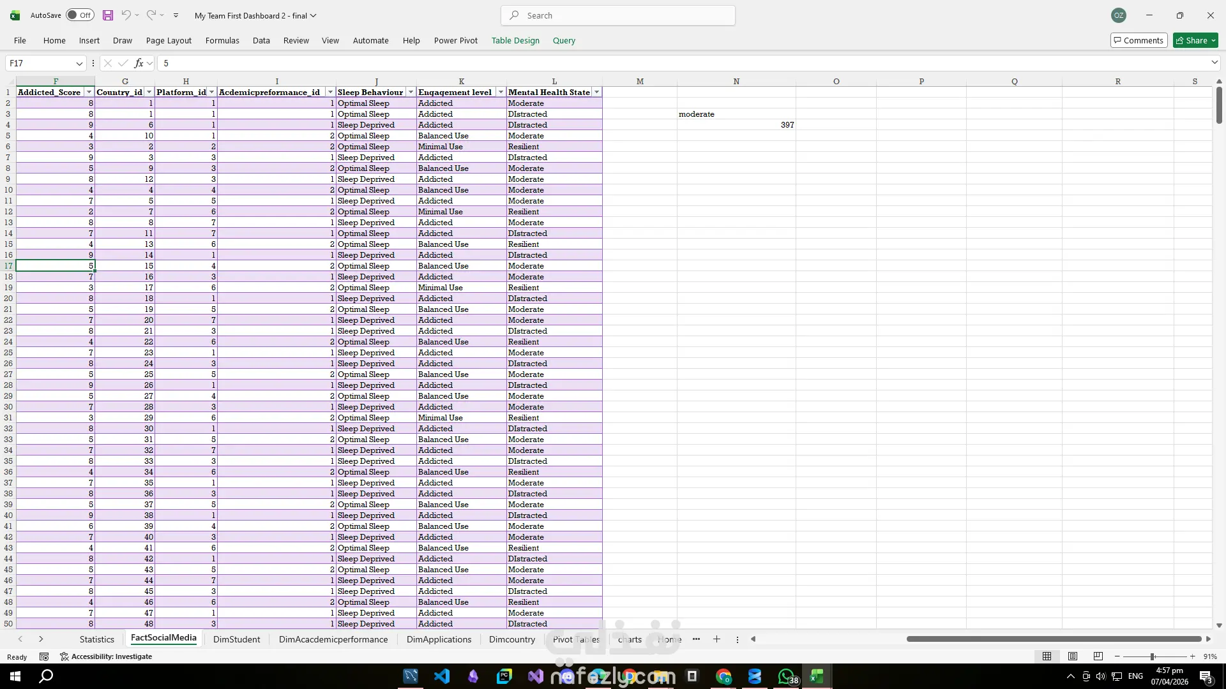Switch to the Dimcountry sheet tab
The image size is (1226, 689).
(512, 639)
